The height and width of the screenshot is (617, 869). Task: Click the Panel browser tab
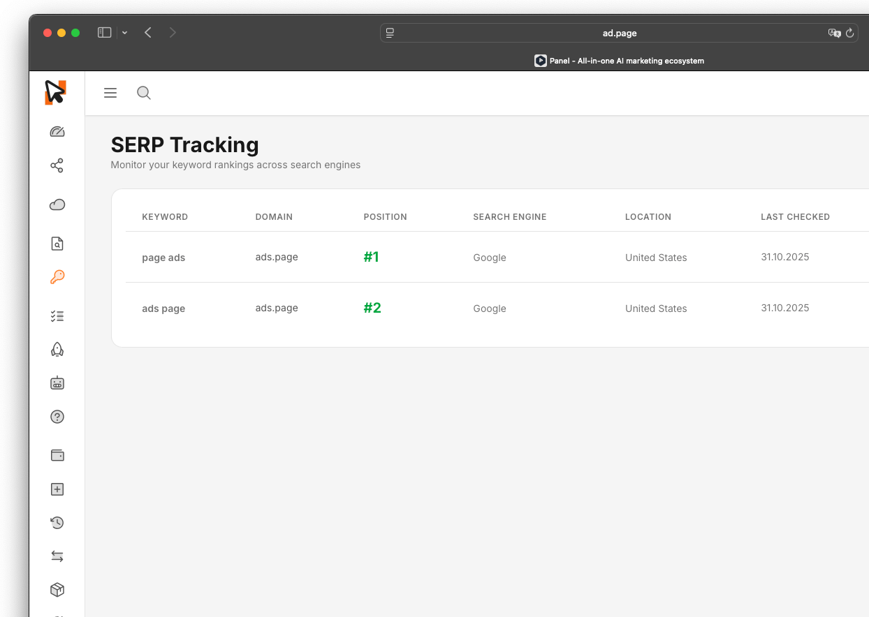tap(620, 61)
